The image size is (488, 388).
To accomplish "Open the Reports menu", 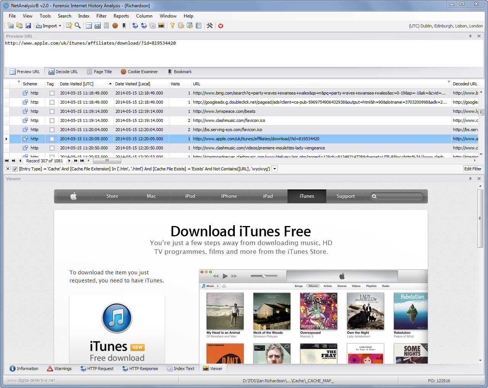I will coord(121,16).
